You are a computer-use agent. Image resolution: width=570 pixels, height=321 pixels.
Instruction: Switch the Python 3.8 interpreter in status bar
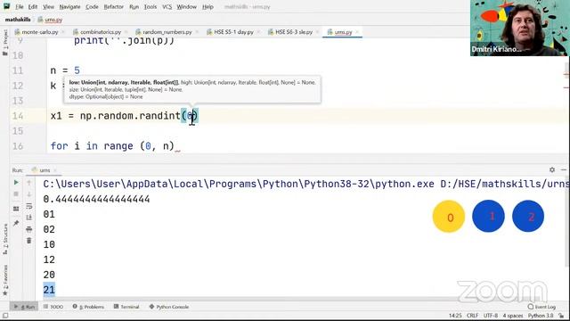[x=541, y=316]
